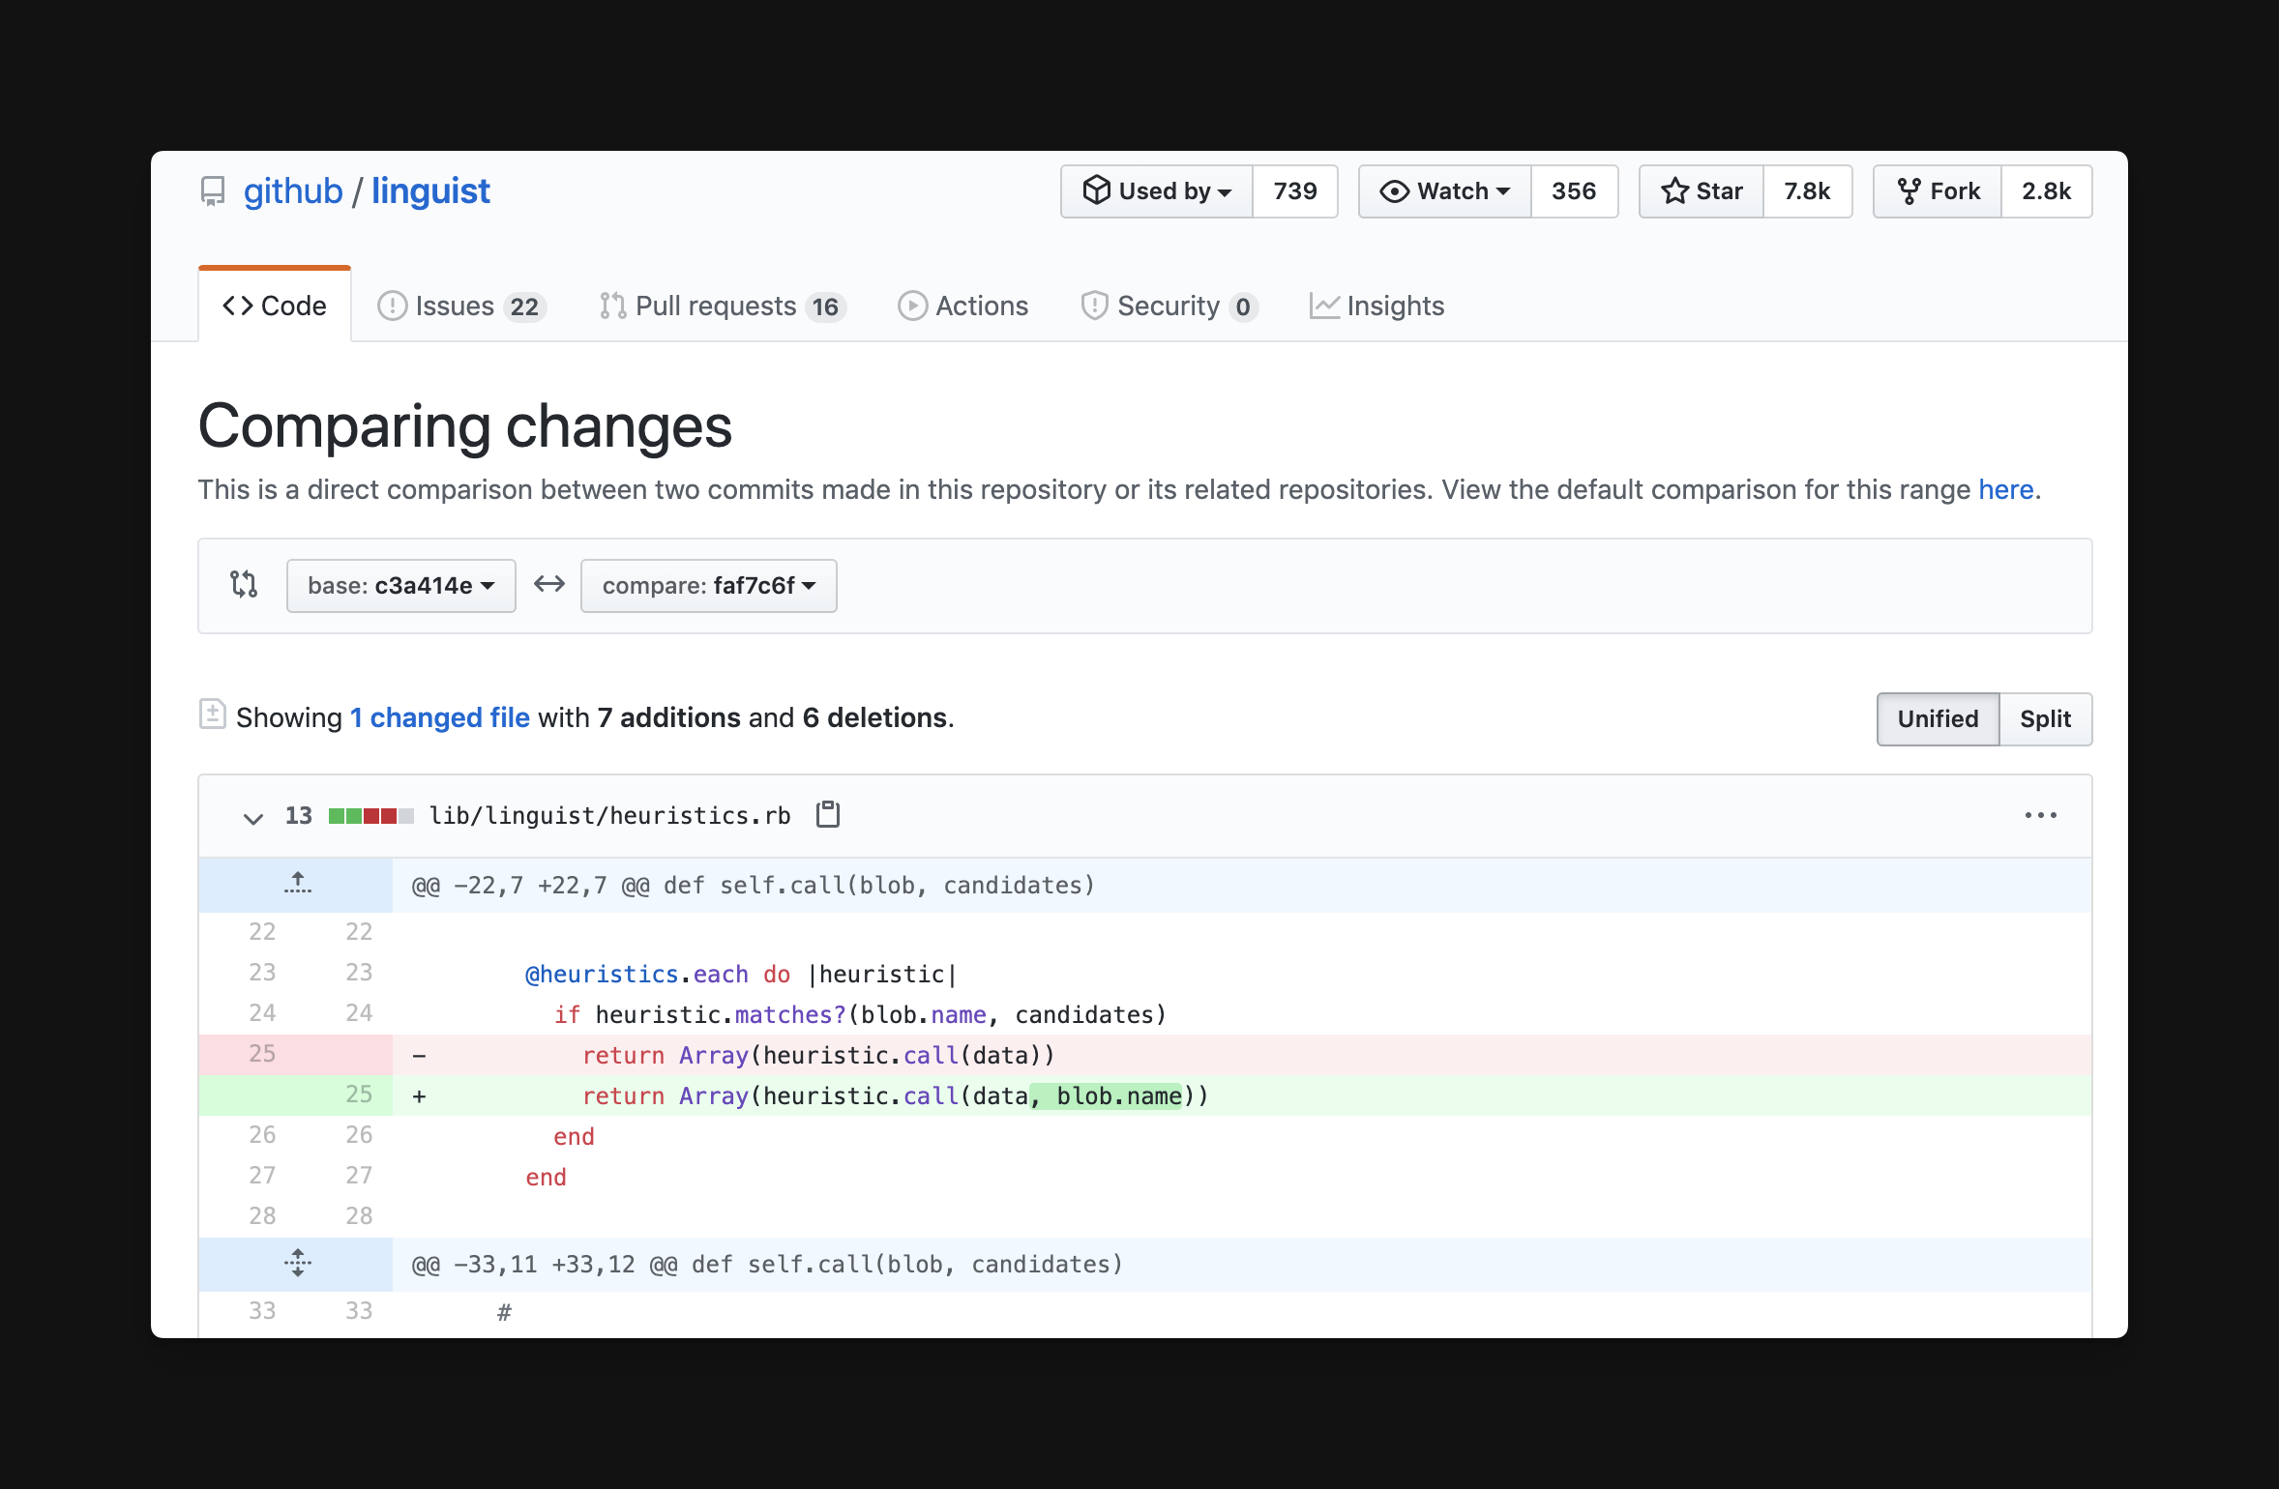Go to the Issues tab

pyautogui.click(x=461, y=306)
